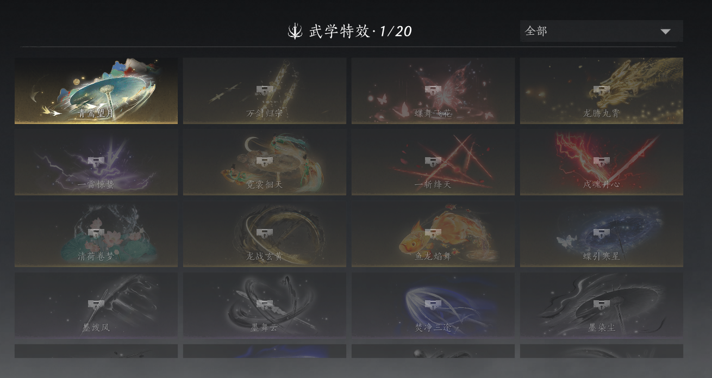The width and height of the screenshot is (712, 378).
Task: Click the lock icon on 龙腾九霄
Action: pyautogui.click(x=601, y=90)
